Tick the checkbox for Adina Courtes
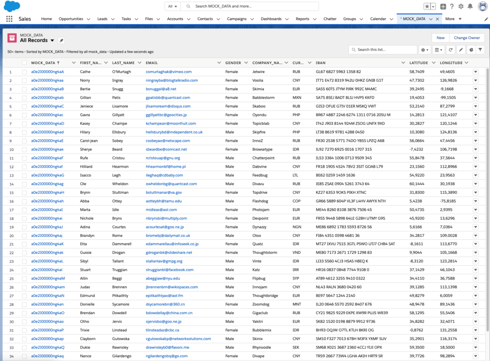490x361 pixels. [24, 227]
